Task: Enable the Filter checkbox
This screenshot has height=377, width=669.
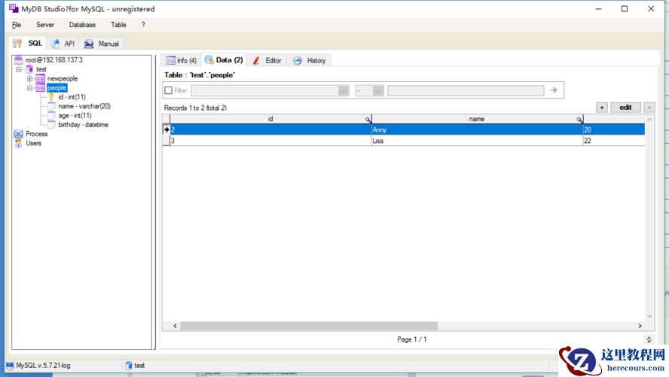Action: (x=168, y=90)
